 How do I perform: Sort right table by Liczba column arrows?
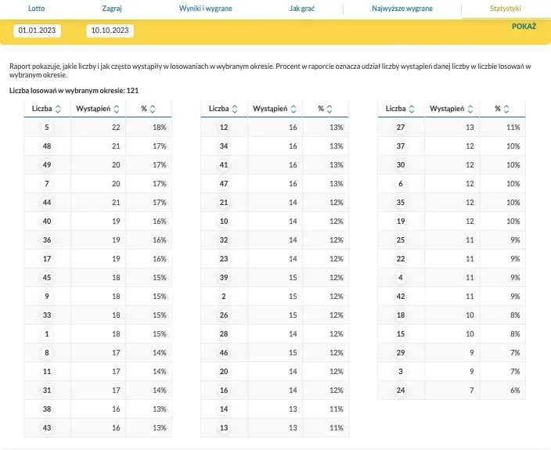(x=412, y=109)
